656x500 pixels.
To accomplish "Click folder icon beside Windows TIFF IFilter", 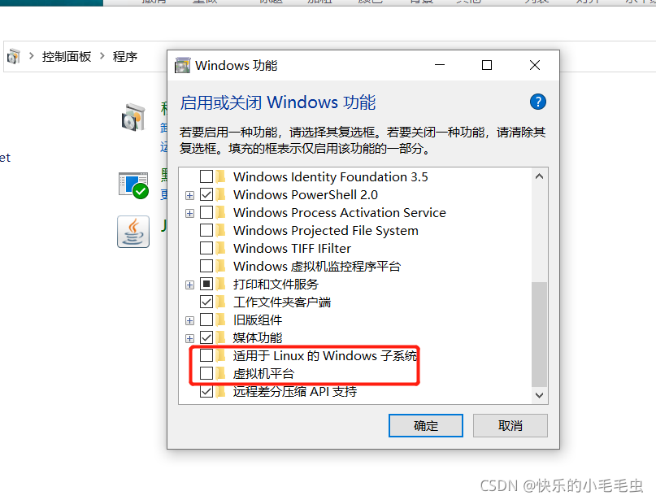I will [221, 248].
